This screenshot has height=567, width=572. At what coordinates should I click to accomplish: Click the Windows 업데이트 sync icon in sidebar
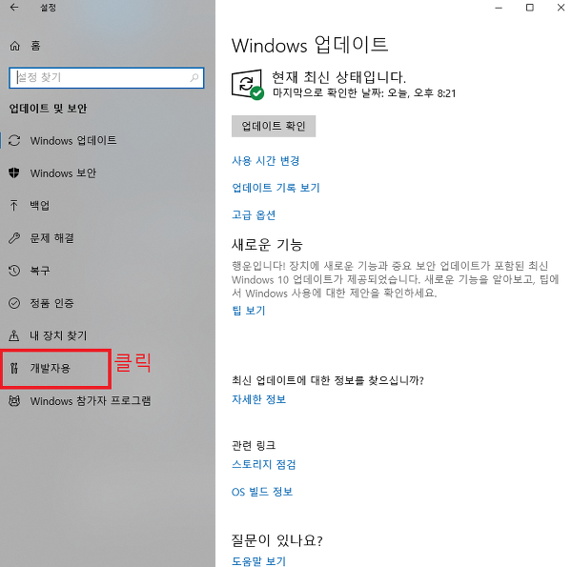[14, 140]
